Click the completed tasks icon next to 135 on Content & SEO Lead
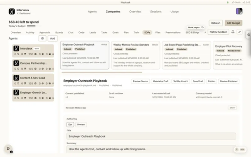 [x=35, y=84]
